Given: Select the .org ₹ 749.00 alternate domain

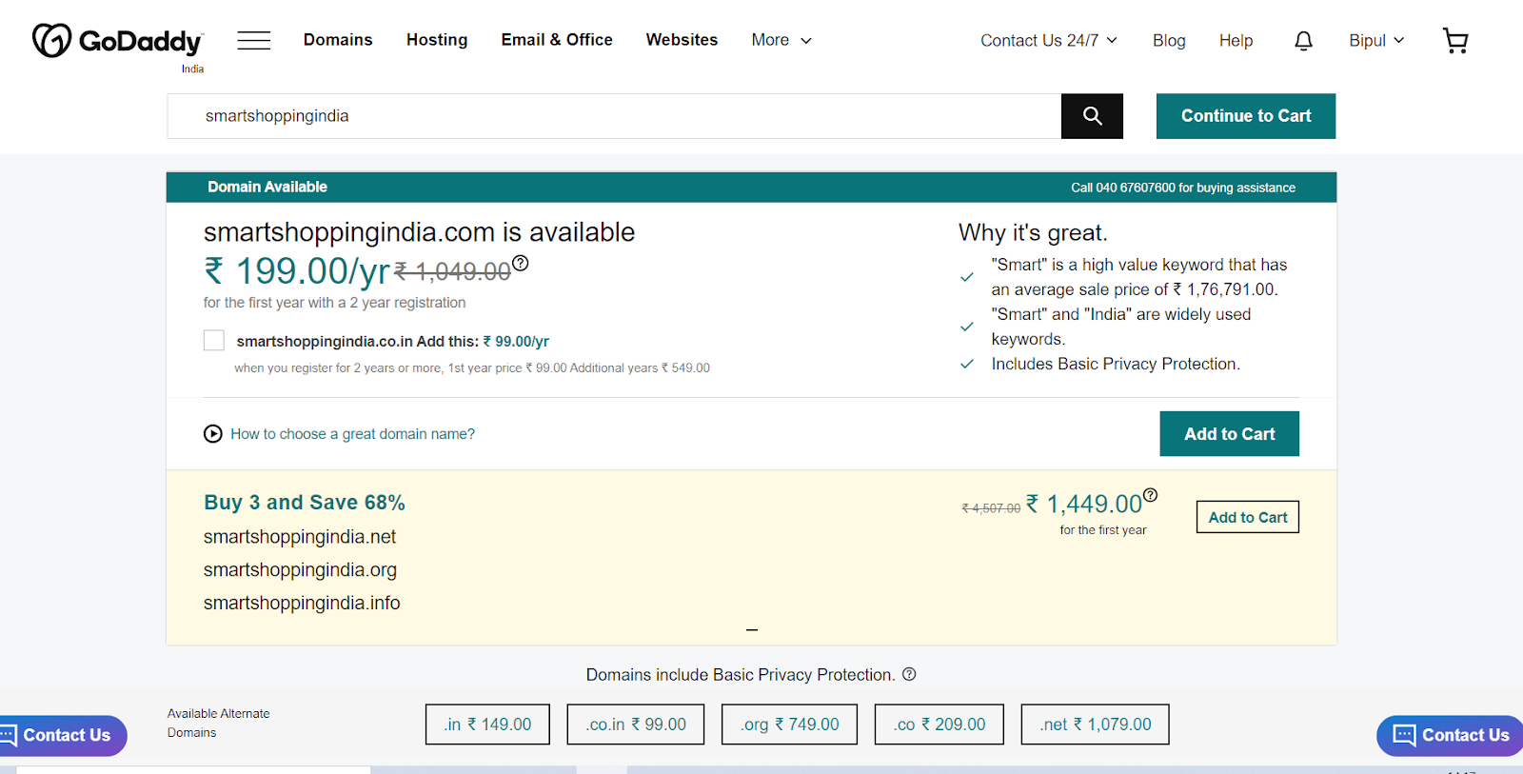Looking at the screenshot, I should pyautogui.click(x=790, y=724).
